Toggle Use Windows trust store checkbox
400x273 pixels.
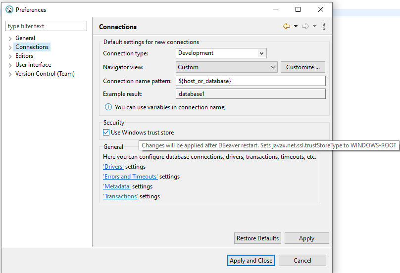pyautogui.click(x=106, y=132)
